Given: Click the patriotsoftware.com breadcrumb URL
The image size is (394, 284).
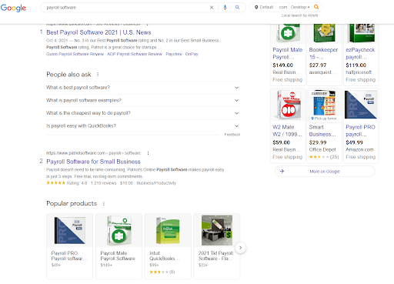Looking at the screenshot, I should (93, 153).
